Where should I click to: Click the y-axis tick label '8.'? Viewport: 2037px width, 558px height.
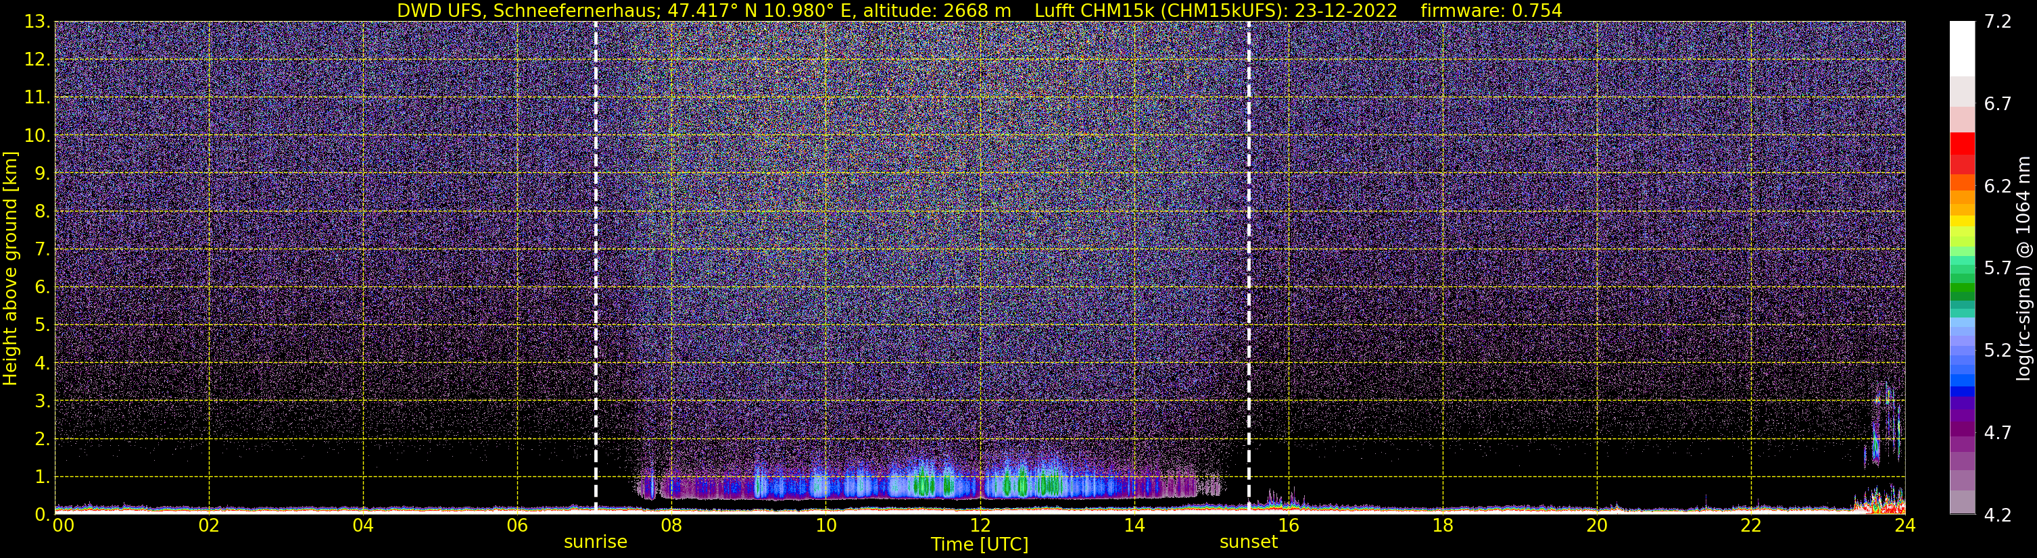43,212
